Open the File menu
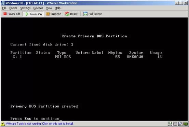The image size is (189, 127). (x=4, y=8)
